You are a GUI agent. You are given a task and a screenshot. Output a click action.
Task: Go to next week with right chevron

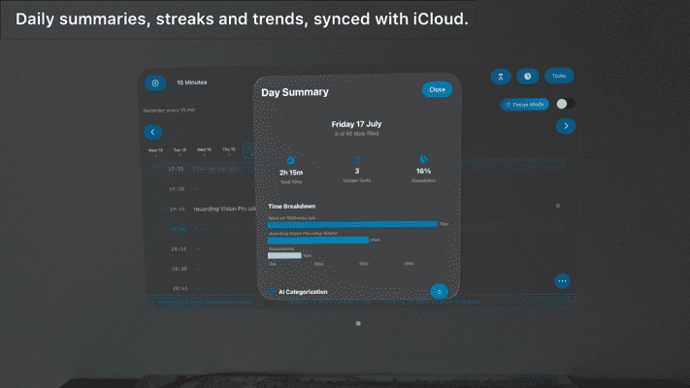566,126
